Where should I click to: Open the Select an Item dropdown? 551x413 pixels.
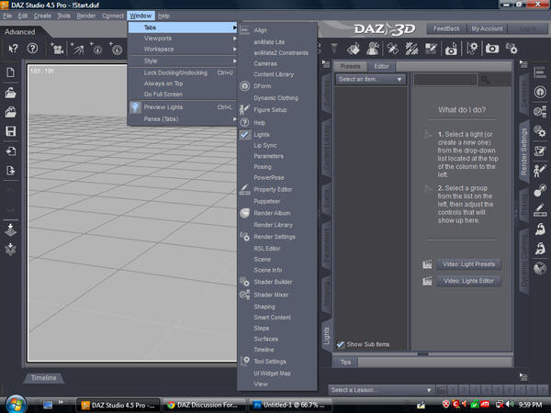point(370,79)
